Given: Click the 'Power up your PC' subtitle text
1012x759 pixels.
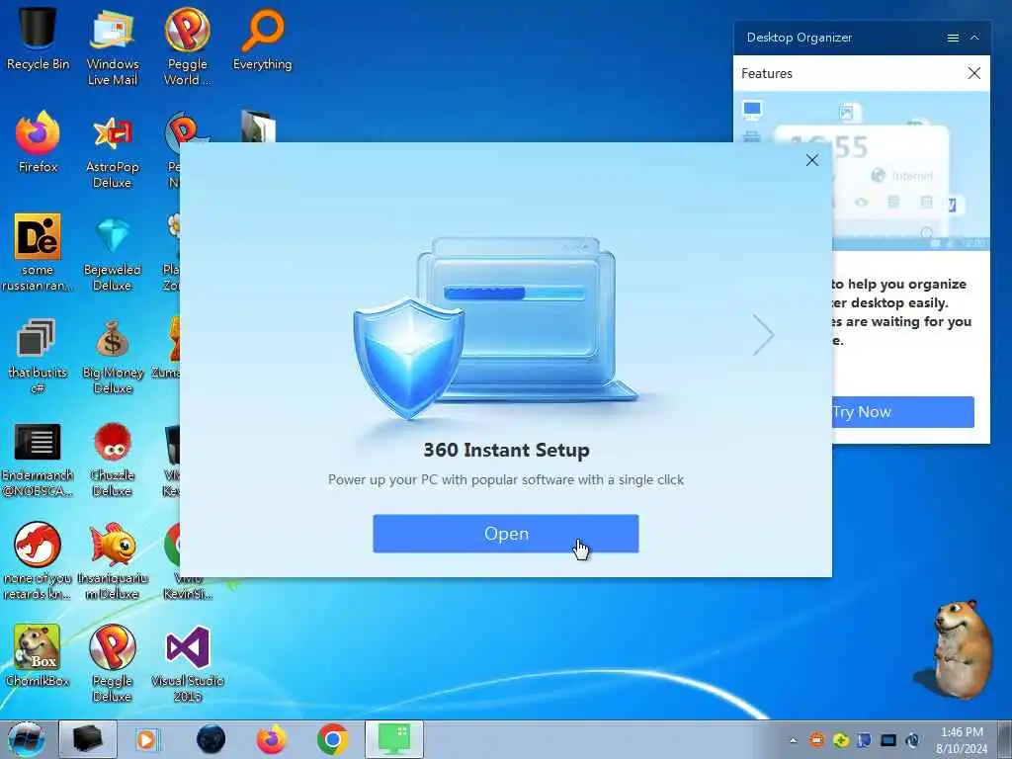Looking at the screenshot, I should (505, 479).
